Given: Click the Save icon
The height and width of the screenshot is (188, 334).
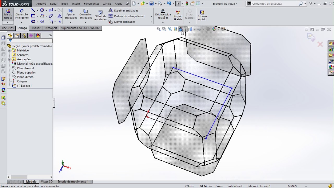Looking at the screenshot, I should point(151,4).
